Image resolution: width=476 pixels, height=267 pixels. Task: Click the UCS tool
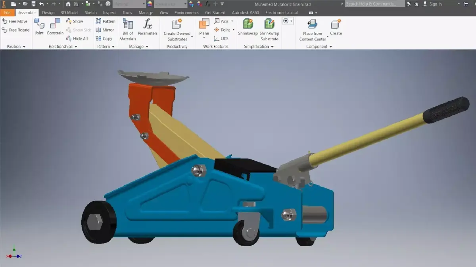point(221,39)
